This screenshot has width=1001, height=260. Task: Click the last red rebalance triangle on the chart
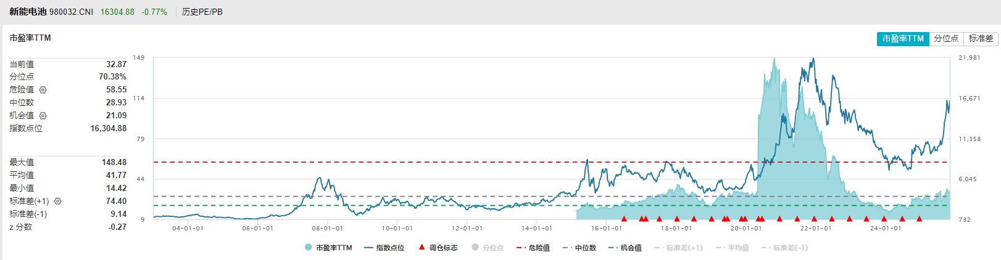click(x=919, y=219)
